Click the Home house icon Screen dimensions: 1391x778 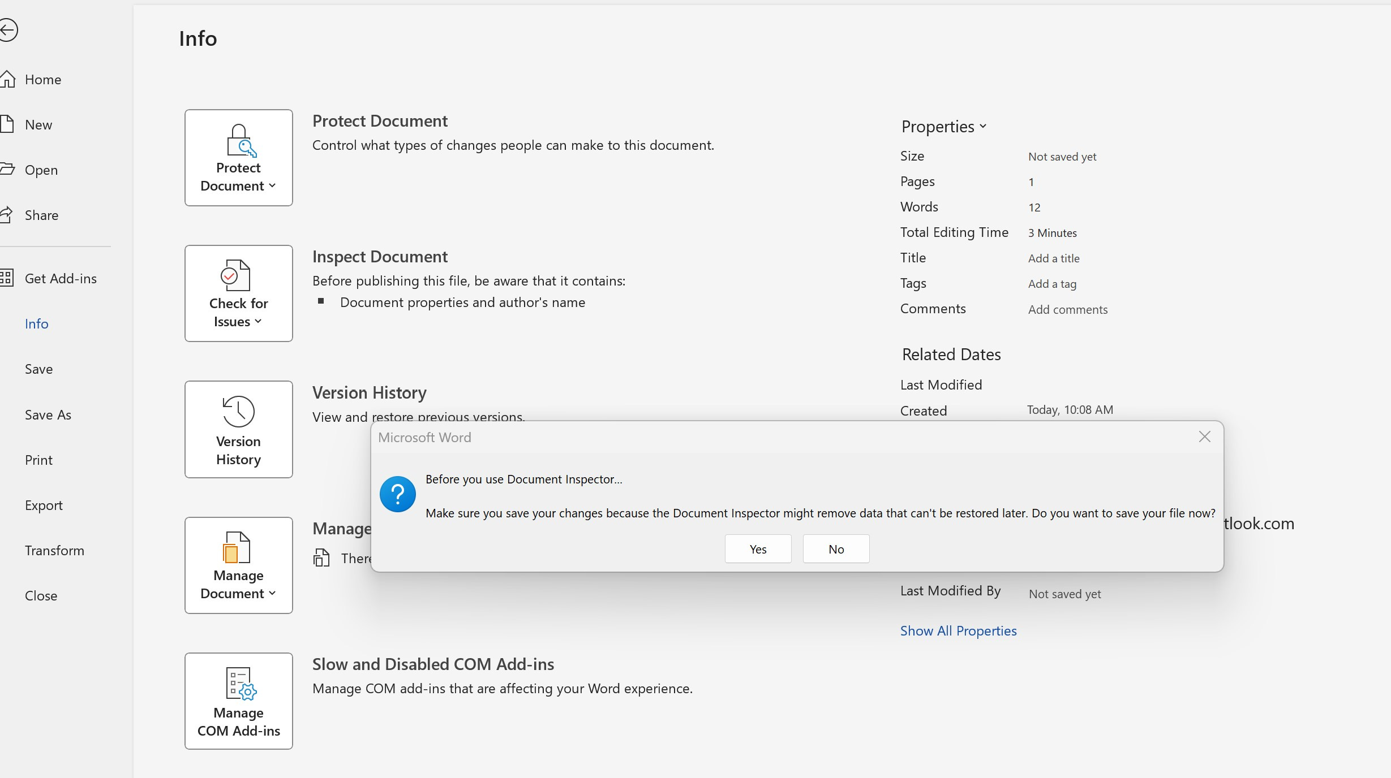point(8,79)
